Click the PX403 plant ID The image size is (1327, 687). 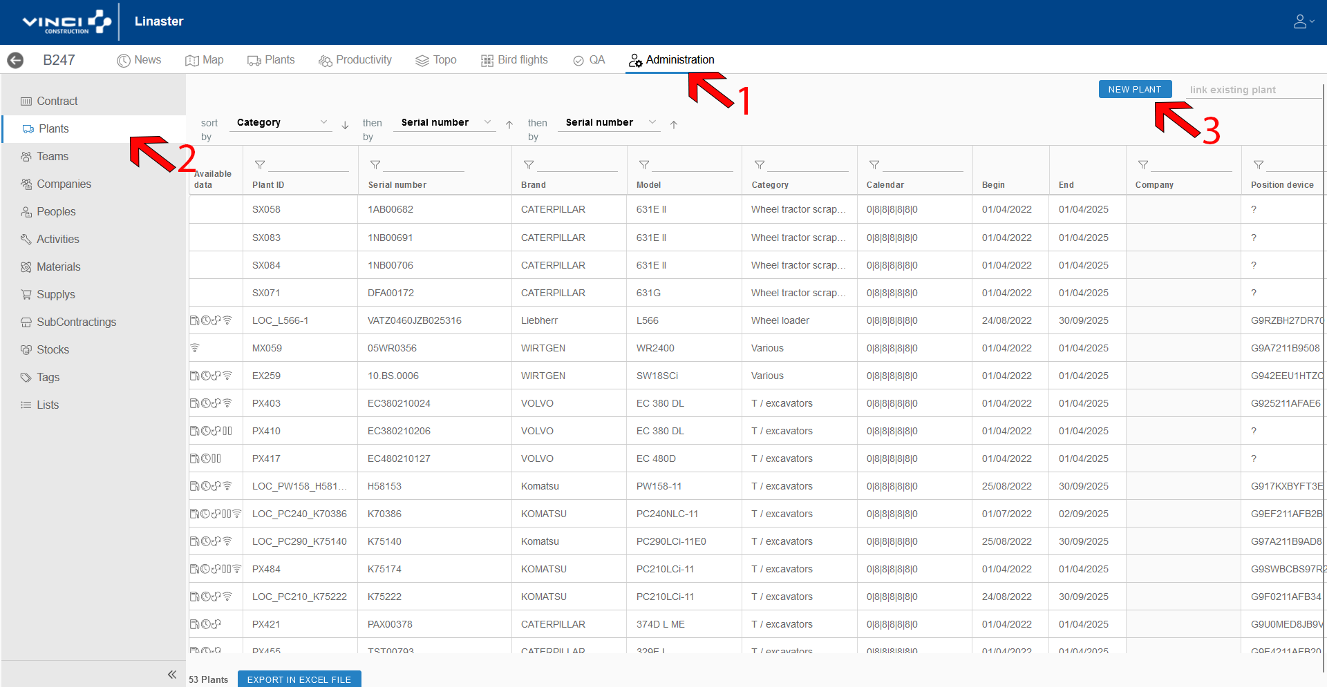coord(266,403)
